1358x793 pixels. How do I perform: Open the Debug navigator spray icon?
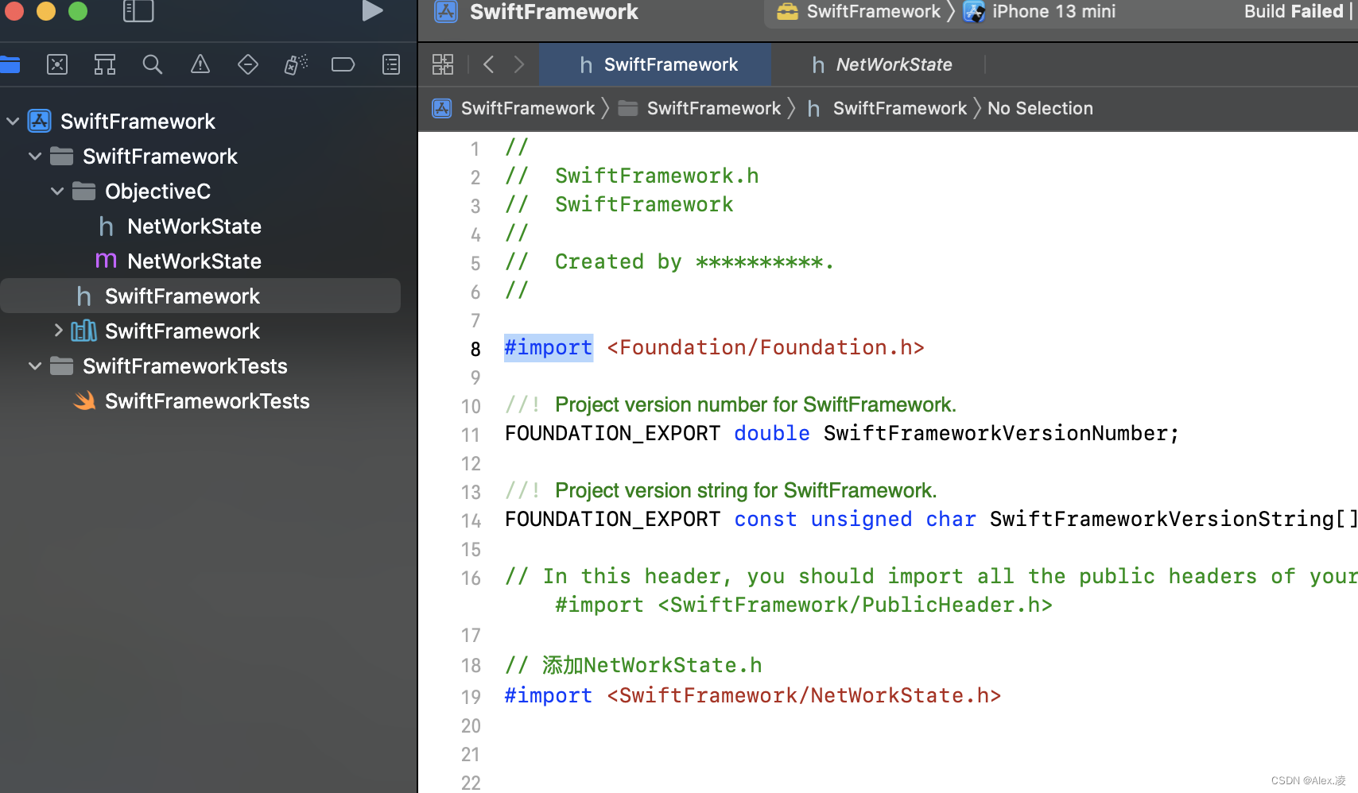[296, 64]
